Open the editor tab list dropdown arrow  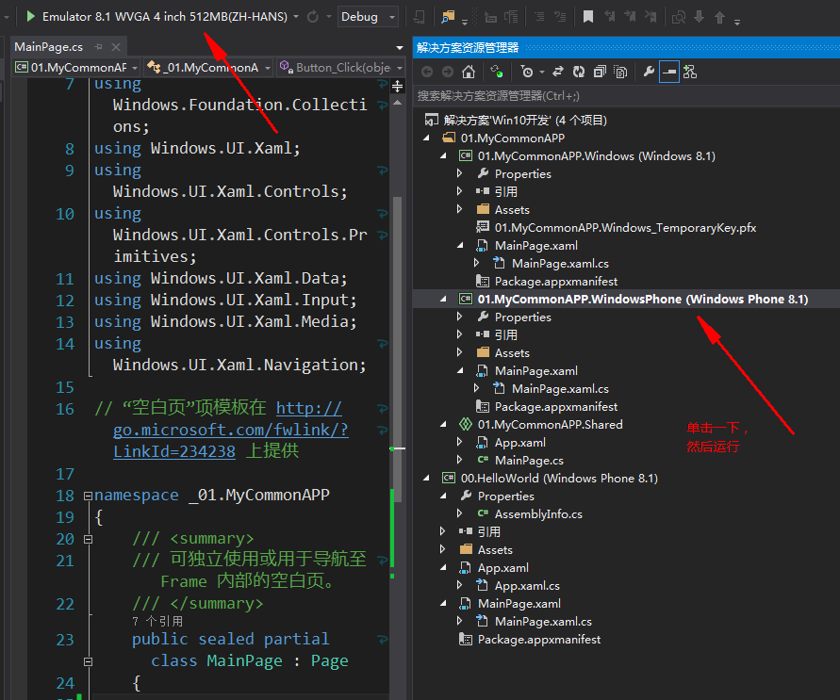[399, 48]
